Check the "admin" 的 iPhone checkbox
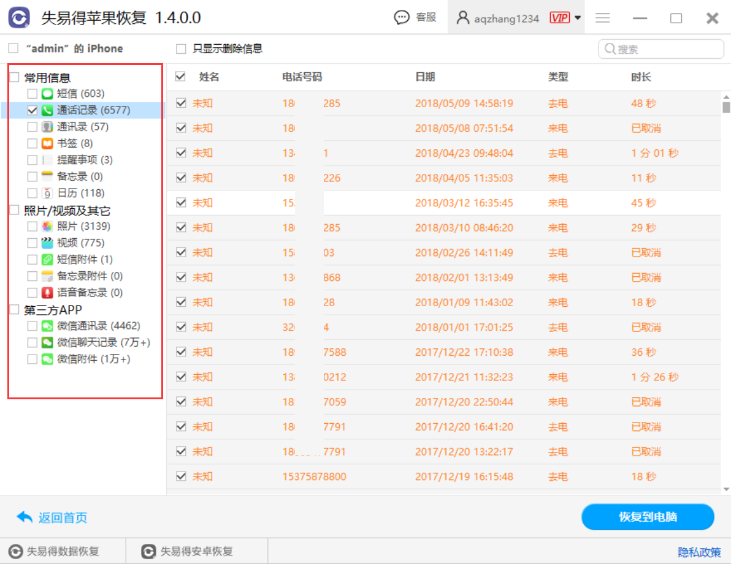 tap(13, 48)
